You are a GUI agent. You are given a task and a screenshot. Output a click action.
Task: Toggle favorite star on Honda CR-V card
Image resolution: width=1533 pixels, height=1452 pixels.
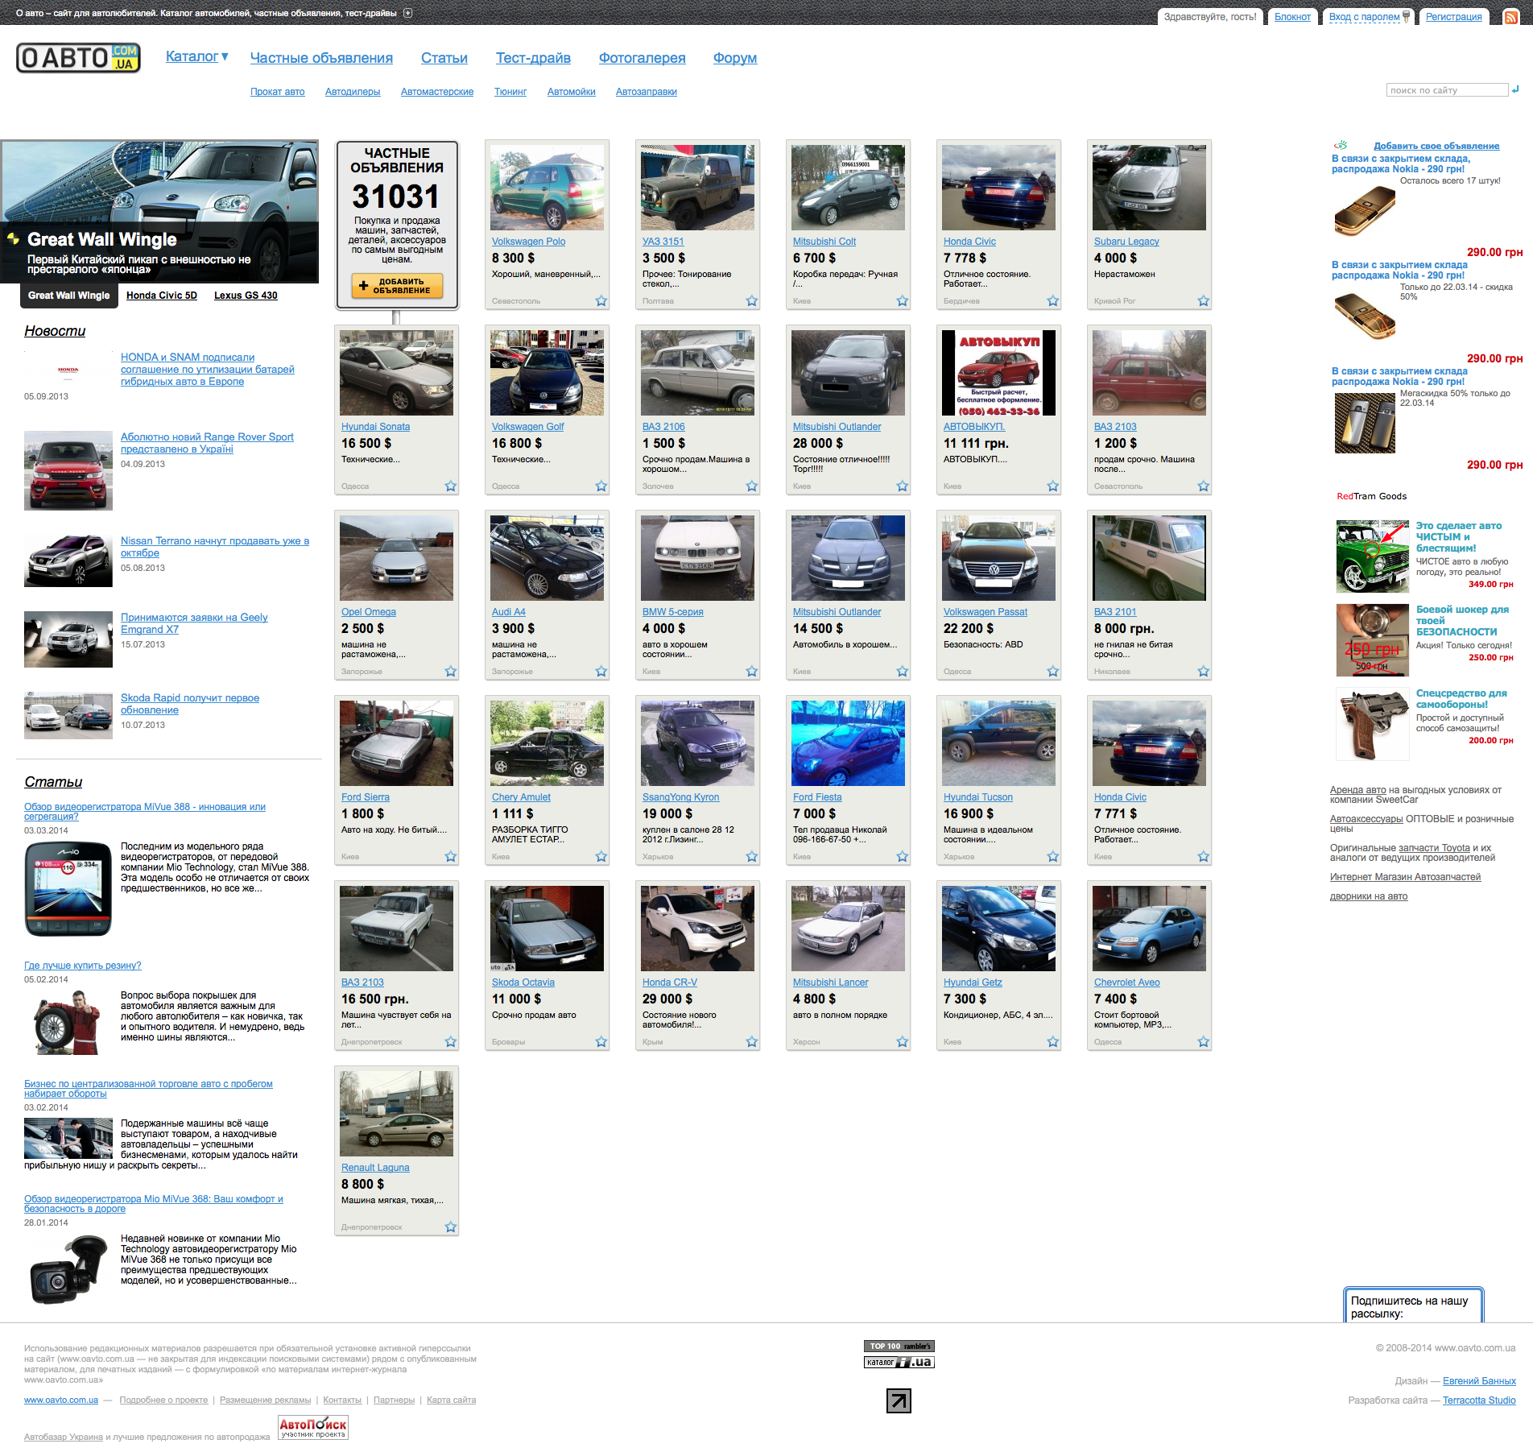752,1042
